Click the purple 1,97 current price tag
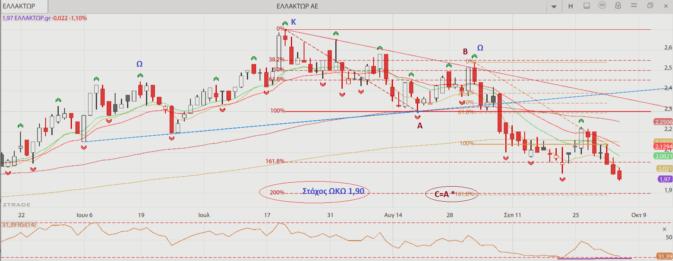The height and width of the screenshot is (261, 673). click(665, 179)
